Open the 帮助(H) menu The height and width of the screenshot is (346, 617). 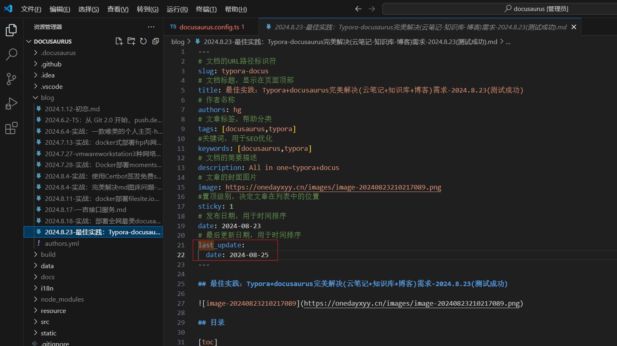236,9
